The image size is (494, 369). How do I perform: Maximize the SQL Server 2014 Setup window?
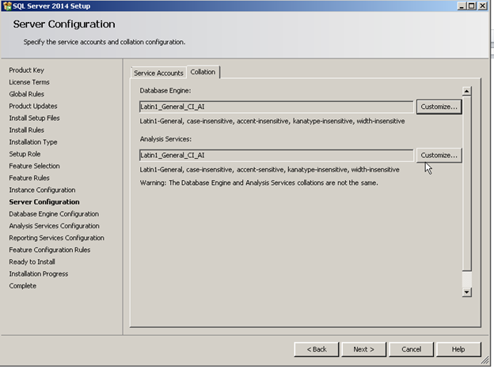[x=472, y=6]
